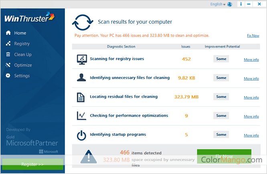Click the 9.82 KB value
267x174 pixels.
point(186,78)
